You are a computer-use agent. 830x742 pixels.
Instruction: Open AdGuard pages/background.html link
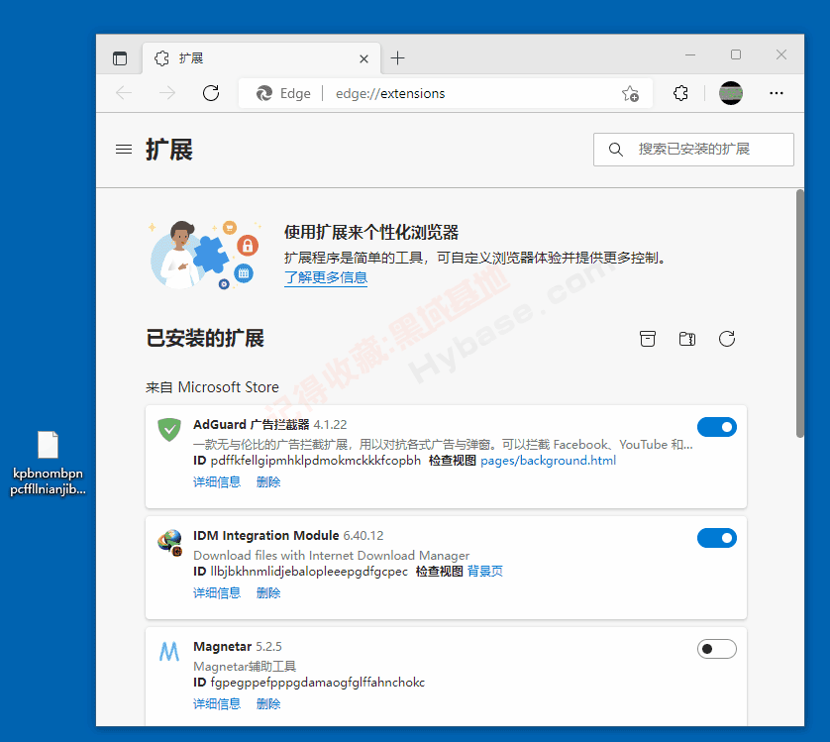tap(548, 461)
